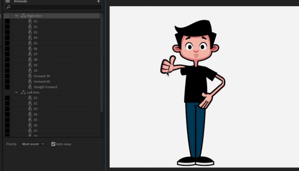299x171 pixels.
Task: Click the trigger icon for Left Arm 02
Action: click(30, 103)
